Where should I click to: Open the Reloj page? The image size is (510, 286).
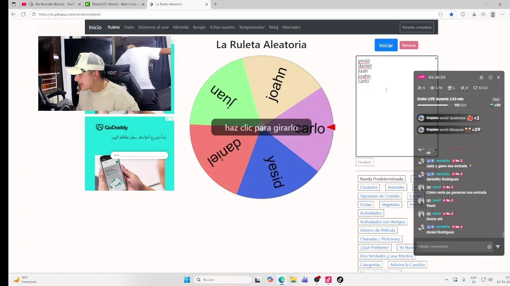coord(273,27)
